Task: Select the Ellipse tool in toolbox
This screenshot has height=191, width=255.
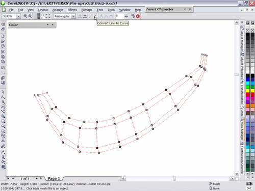Action: (3, 126)
